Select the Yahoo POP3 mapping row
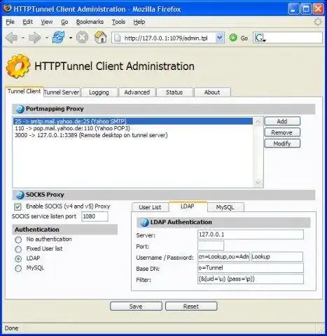The width and height of the screenshot is (327, 336). (x=133, y=128)
